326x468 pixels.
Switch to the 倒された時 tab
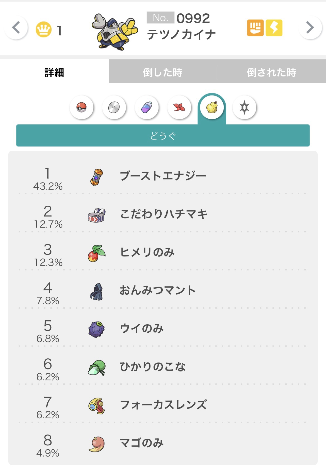click(x=271, y=73)
